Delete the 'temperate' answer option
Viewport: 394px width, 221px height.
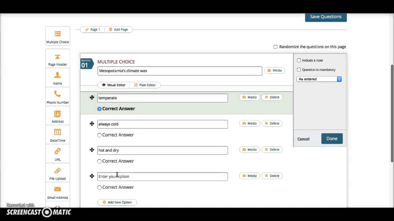272,97
